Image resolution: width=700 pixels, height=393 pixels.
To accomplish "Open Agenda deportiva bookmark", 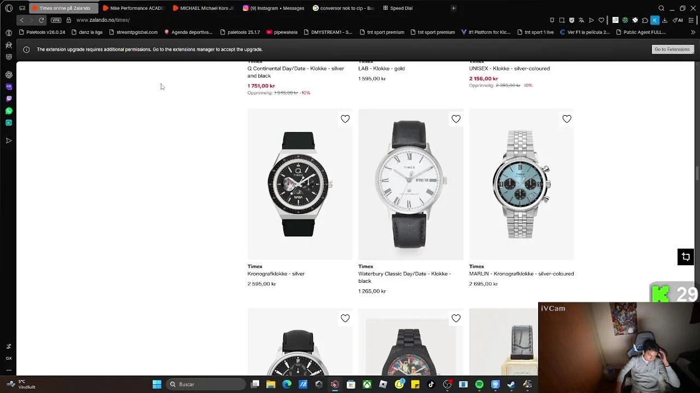I will [x=188, y=32].
